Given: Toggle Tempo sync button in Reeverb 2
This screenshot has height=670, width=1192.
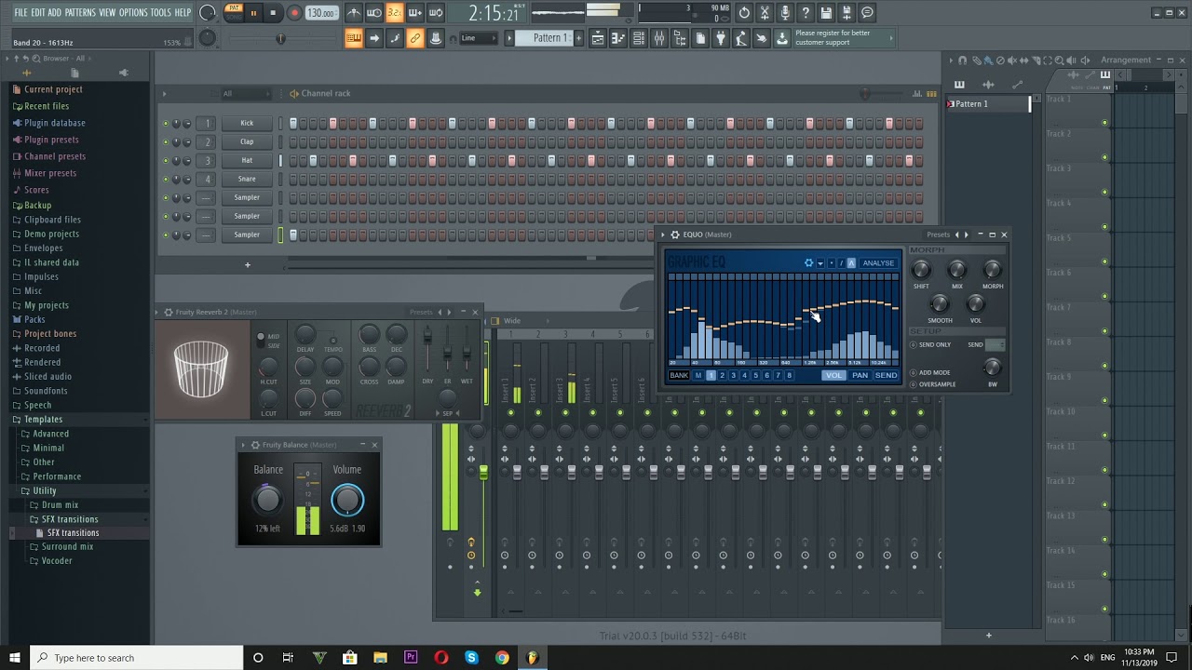Looking at the screenshot, I should 332,341.
